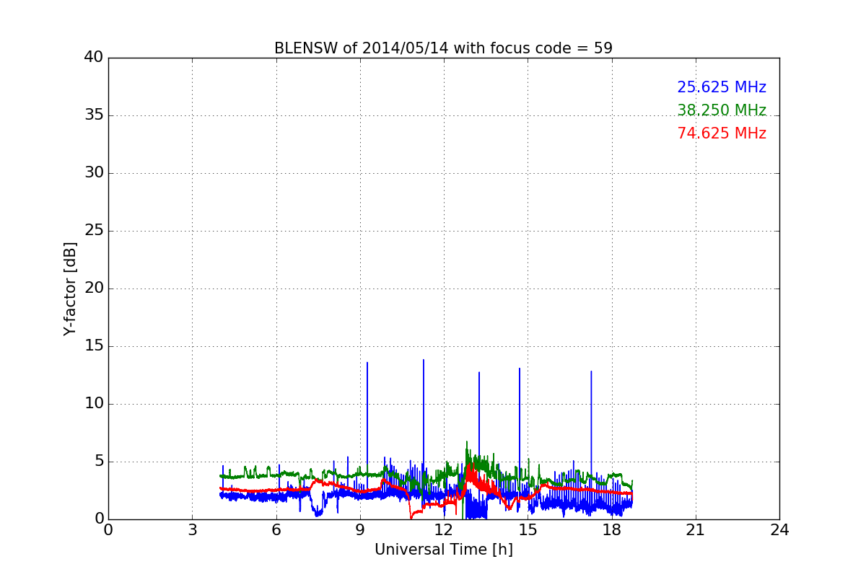This screenshot has height=577, width=866.
Task: Click the blue spike peak just after 17 h
Action: pyautogui.click(x=591, y=371)
